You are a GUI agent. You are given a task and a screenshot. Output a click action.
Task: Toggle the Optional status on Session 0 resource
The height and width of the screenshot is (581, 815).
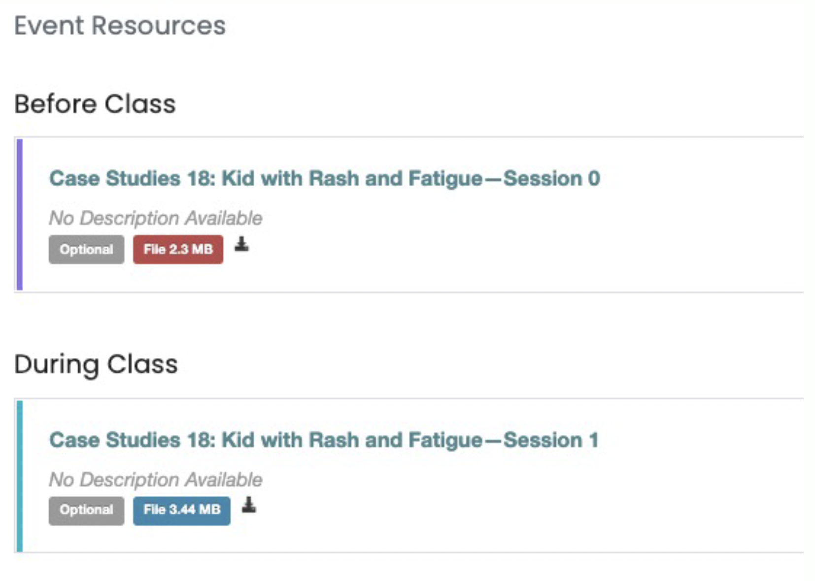pyautogui.click(x=86, y=249)
